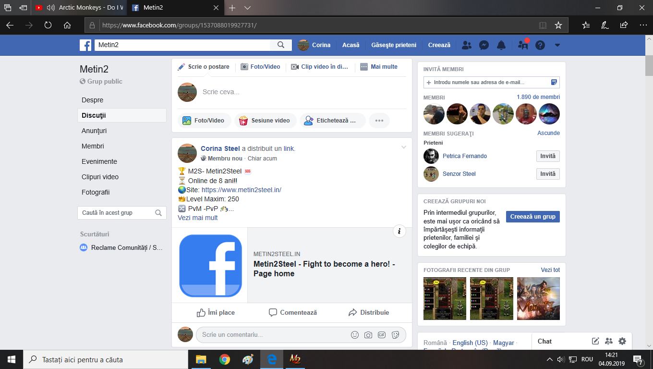Image resolution: width=653 pixels, height=369 pixels.
Task: Click the browser Refresh button
Action: [48, 25]
